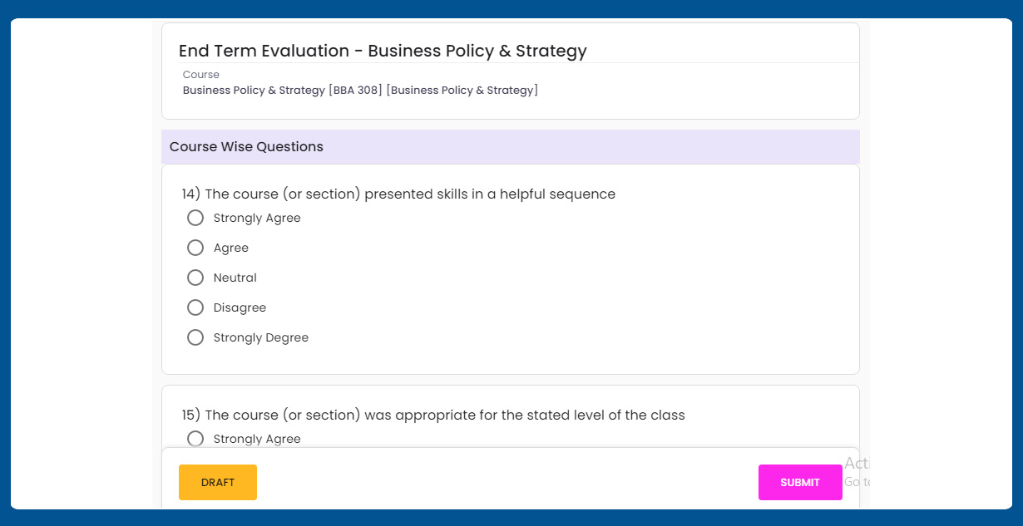Select Strongly Agree radio circle for question 14
The height and width of the screenshot is (526, 1023).
(x=195, y=218)
